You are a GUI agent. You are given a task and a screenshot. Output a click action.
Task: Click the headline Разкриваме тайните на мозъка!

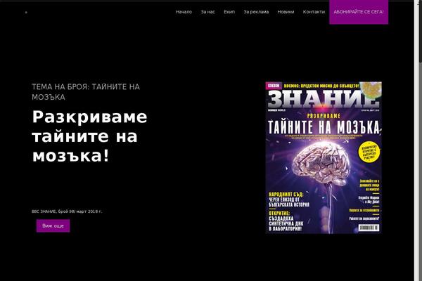[89, 136]
